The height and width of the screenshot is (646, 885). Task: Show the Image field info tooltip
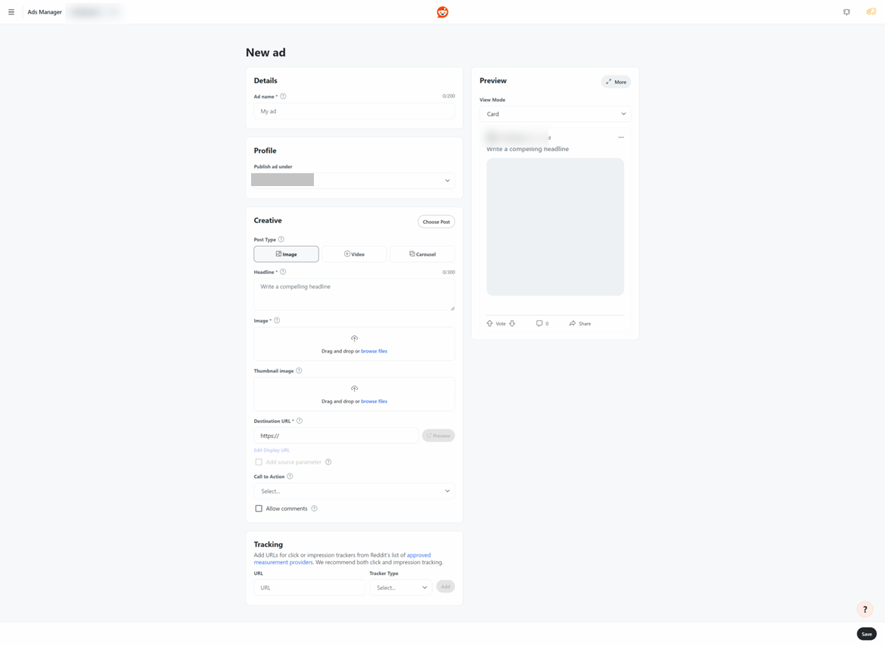point(277,321)
